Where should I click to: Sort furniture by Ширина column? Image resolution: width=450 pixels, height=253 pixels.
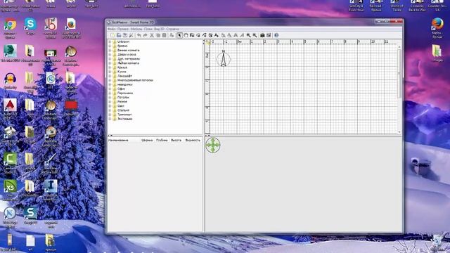[147, 141]
